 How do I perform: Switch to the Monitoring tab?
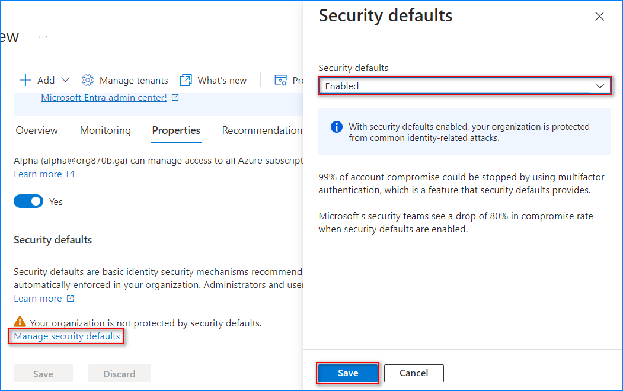(x=106, y=130)
